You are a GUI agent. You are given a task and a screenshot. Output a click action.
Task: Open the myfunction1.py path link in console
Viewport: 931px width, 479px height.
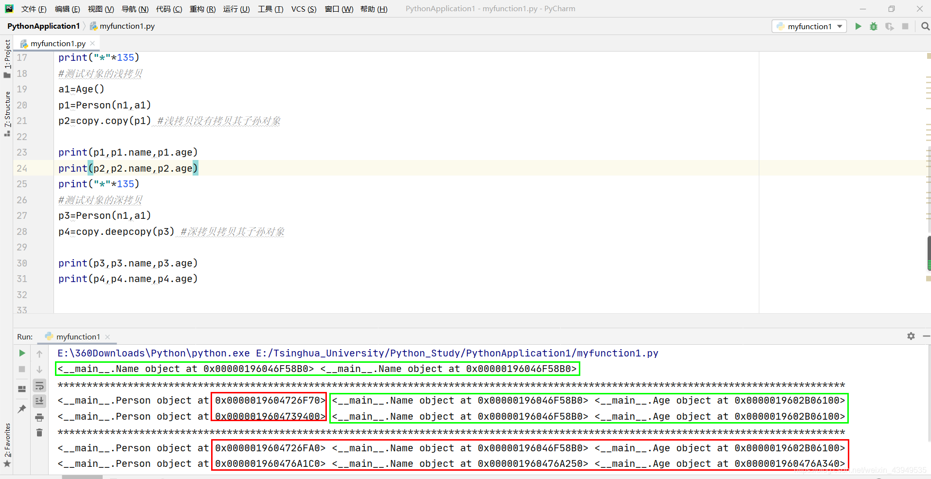[x=457, y=353]
